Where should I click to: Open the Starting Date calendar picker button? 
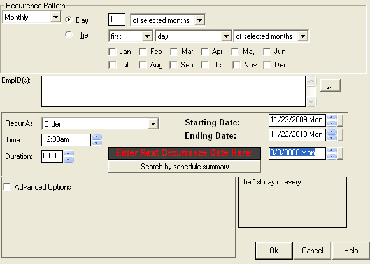pyautogui.click(x=340, y=120)
